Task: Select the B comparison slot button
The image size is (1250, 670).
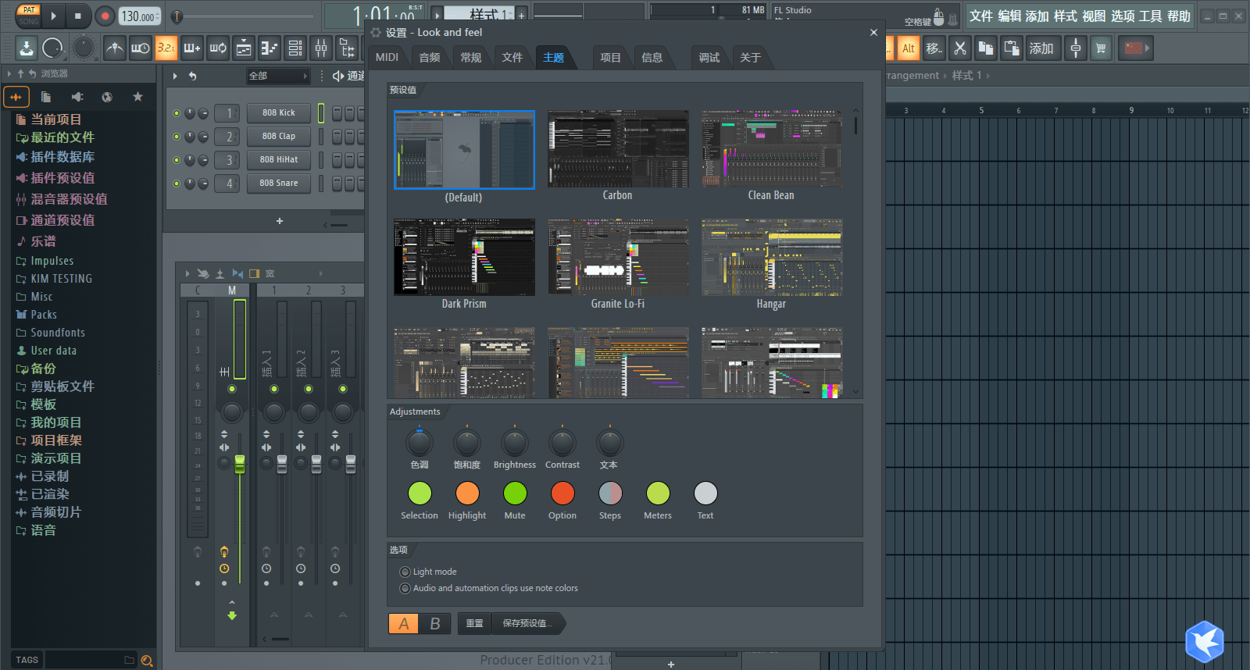Action: [x=435, y=623]
